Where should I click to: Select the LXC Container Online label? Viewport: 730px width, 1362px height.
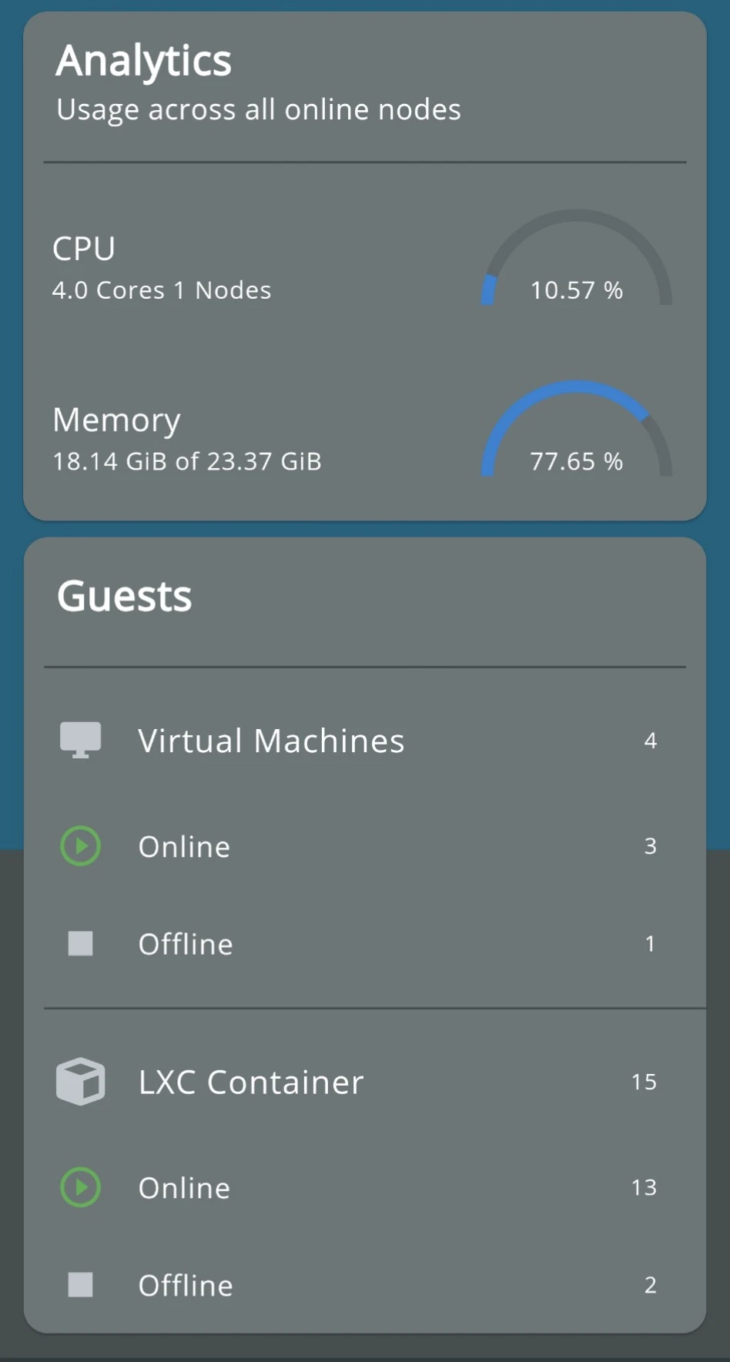click(x=184, y=1188)
